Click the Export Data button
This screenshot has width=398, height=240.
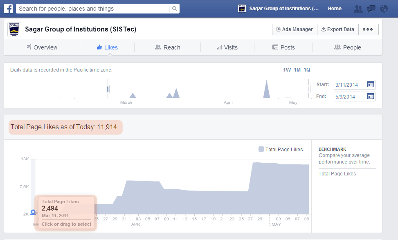pyautogui.click(x=337, y=29)
